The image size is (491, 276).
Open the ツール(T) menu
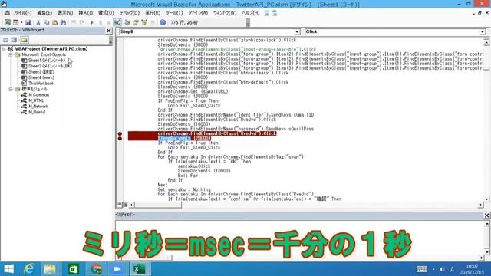click(x=174, y=13)
